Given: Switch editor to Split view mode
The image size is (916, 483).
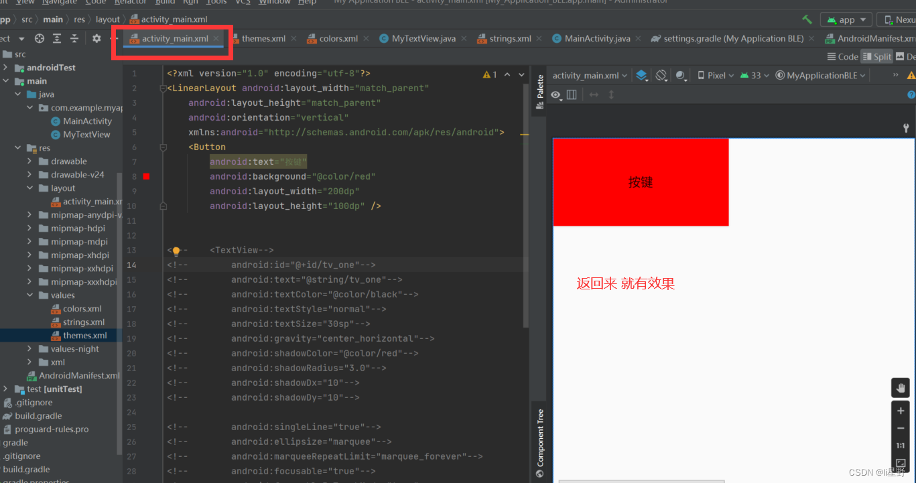Looking at the screenshot, I should click(877, 57).
